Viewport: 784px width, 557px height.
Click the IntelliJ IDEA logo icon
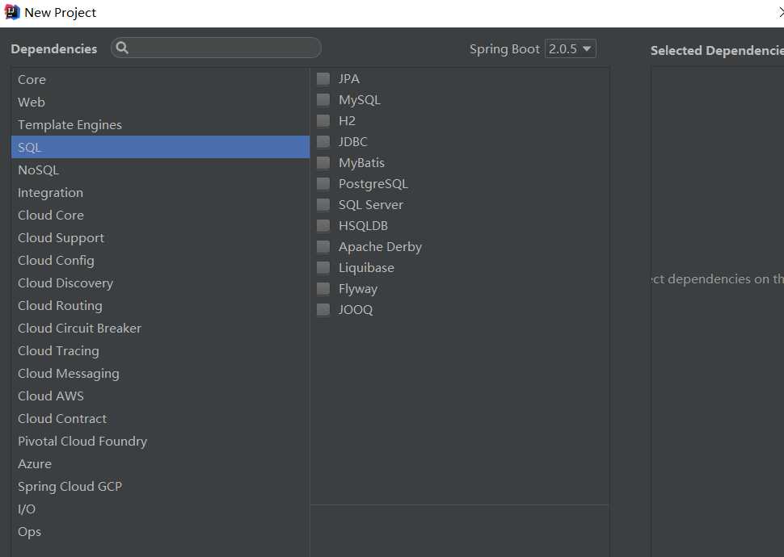[x=12, y=12]
